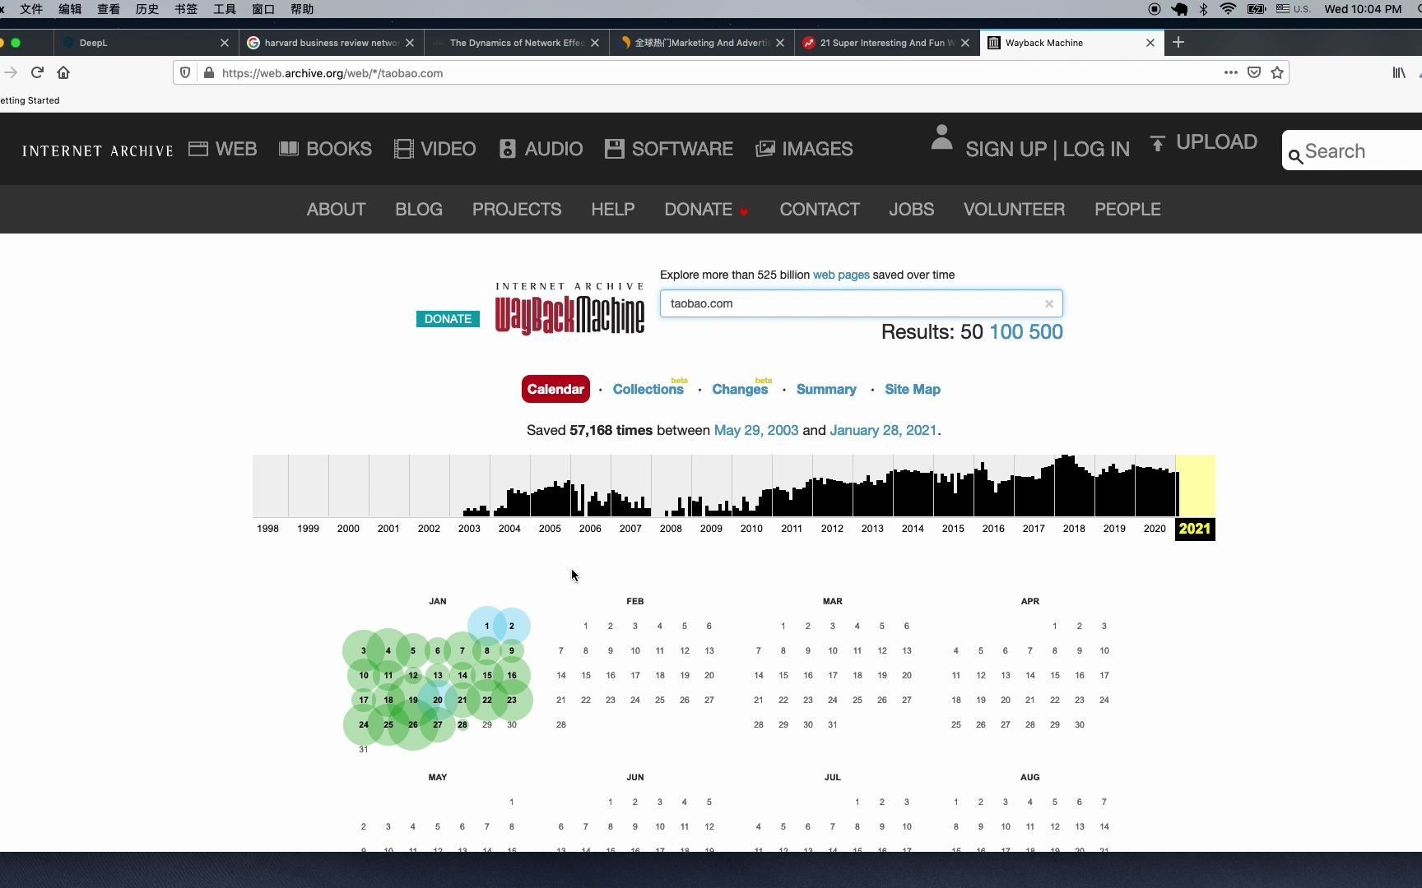Click the user avatar icon
The image size is (1422, 888).
point(941,137)
